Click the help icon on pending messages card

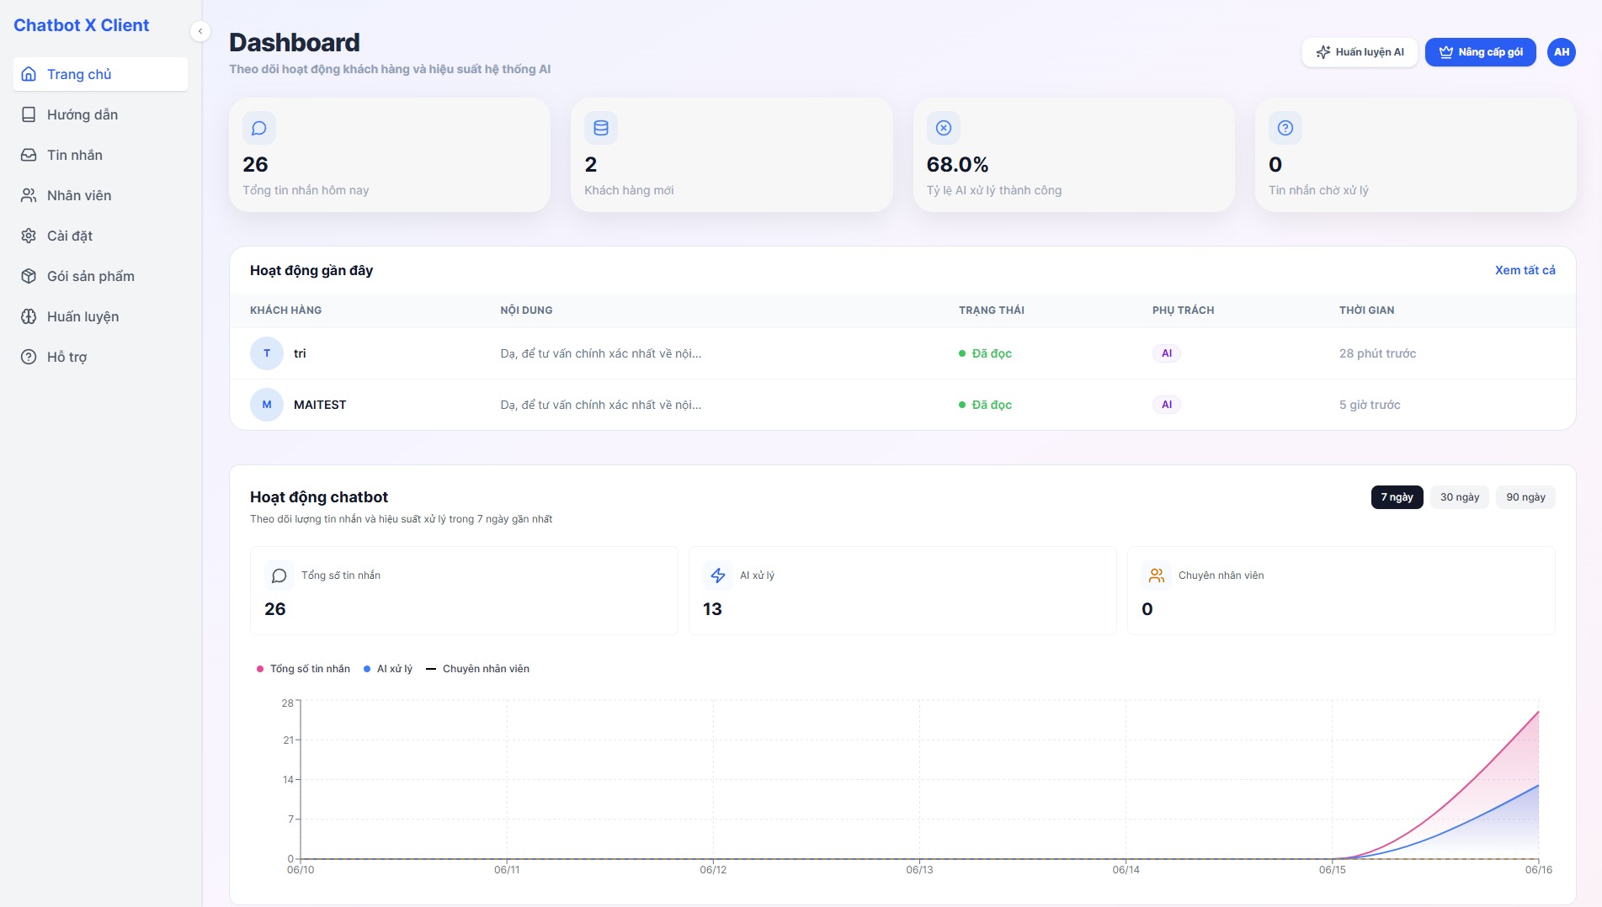(x=1285, y=128)
